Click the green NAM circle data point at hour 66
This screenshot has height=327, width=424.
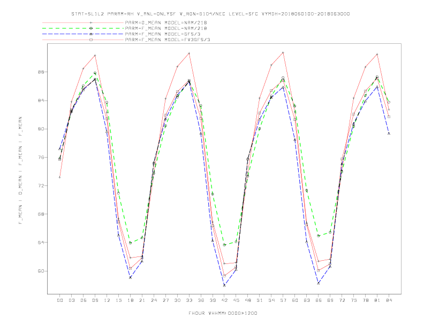[x=319, y=236]
